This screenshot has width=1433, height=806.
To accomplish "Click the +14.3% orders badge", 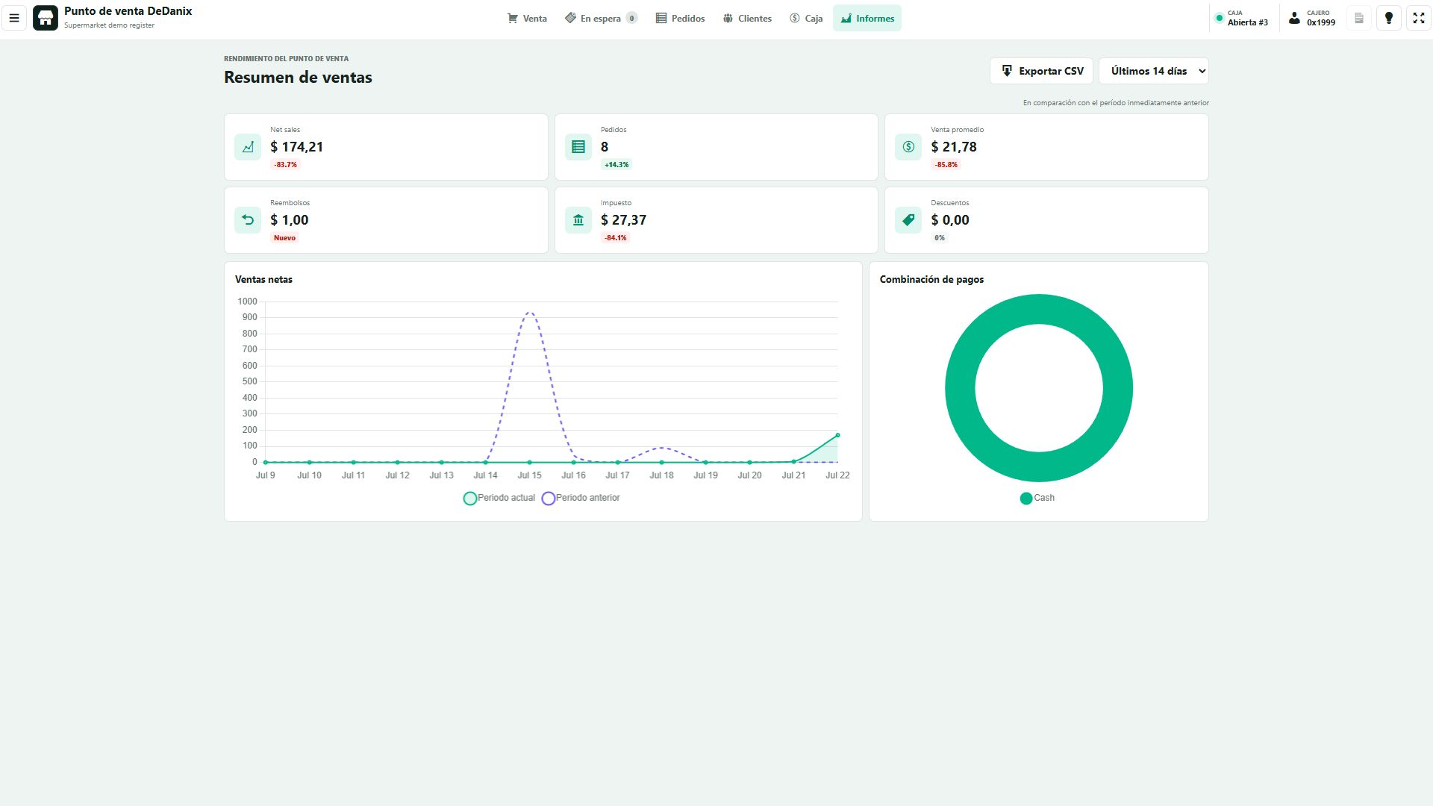I will point(616,165).
